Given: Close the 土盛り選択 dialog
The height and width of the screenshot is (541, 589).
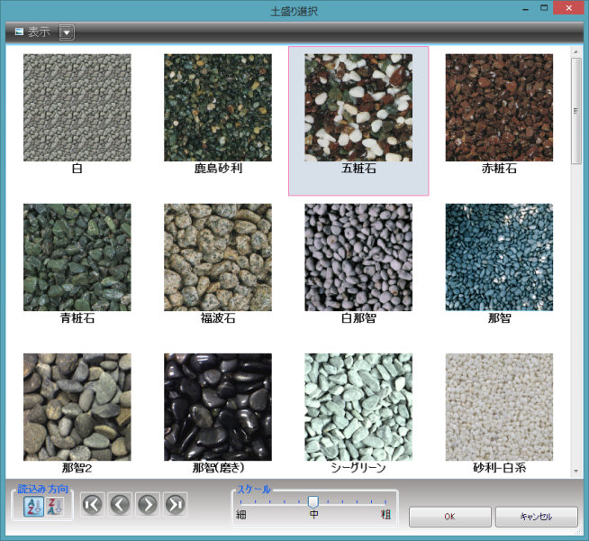Looking at the screenshot, I should pos(569,8).
